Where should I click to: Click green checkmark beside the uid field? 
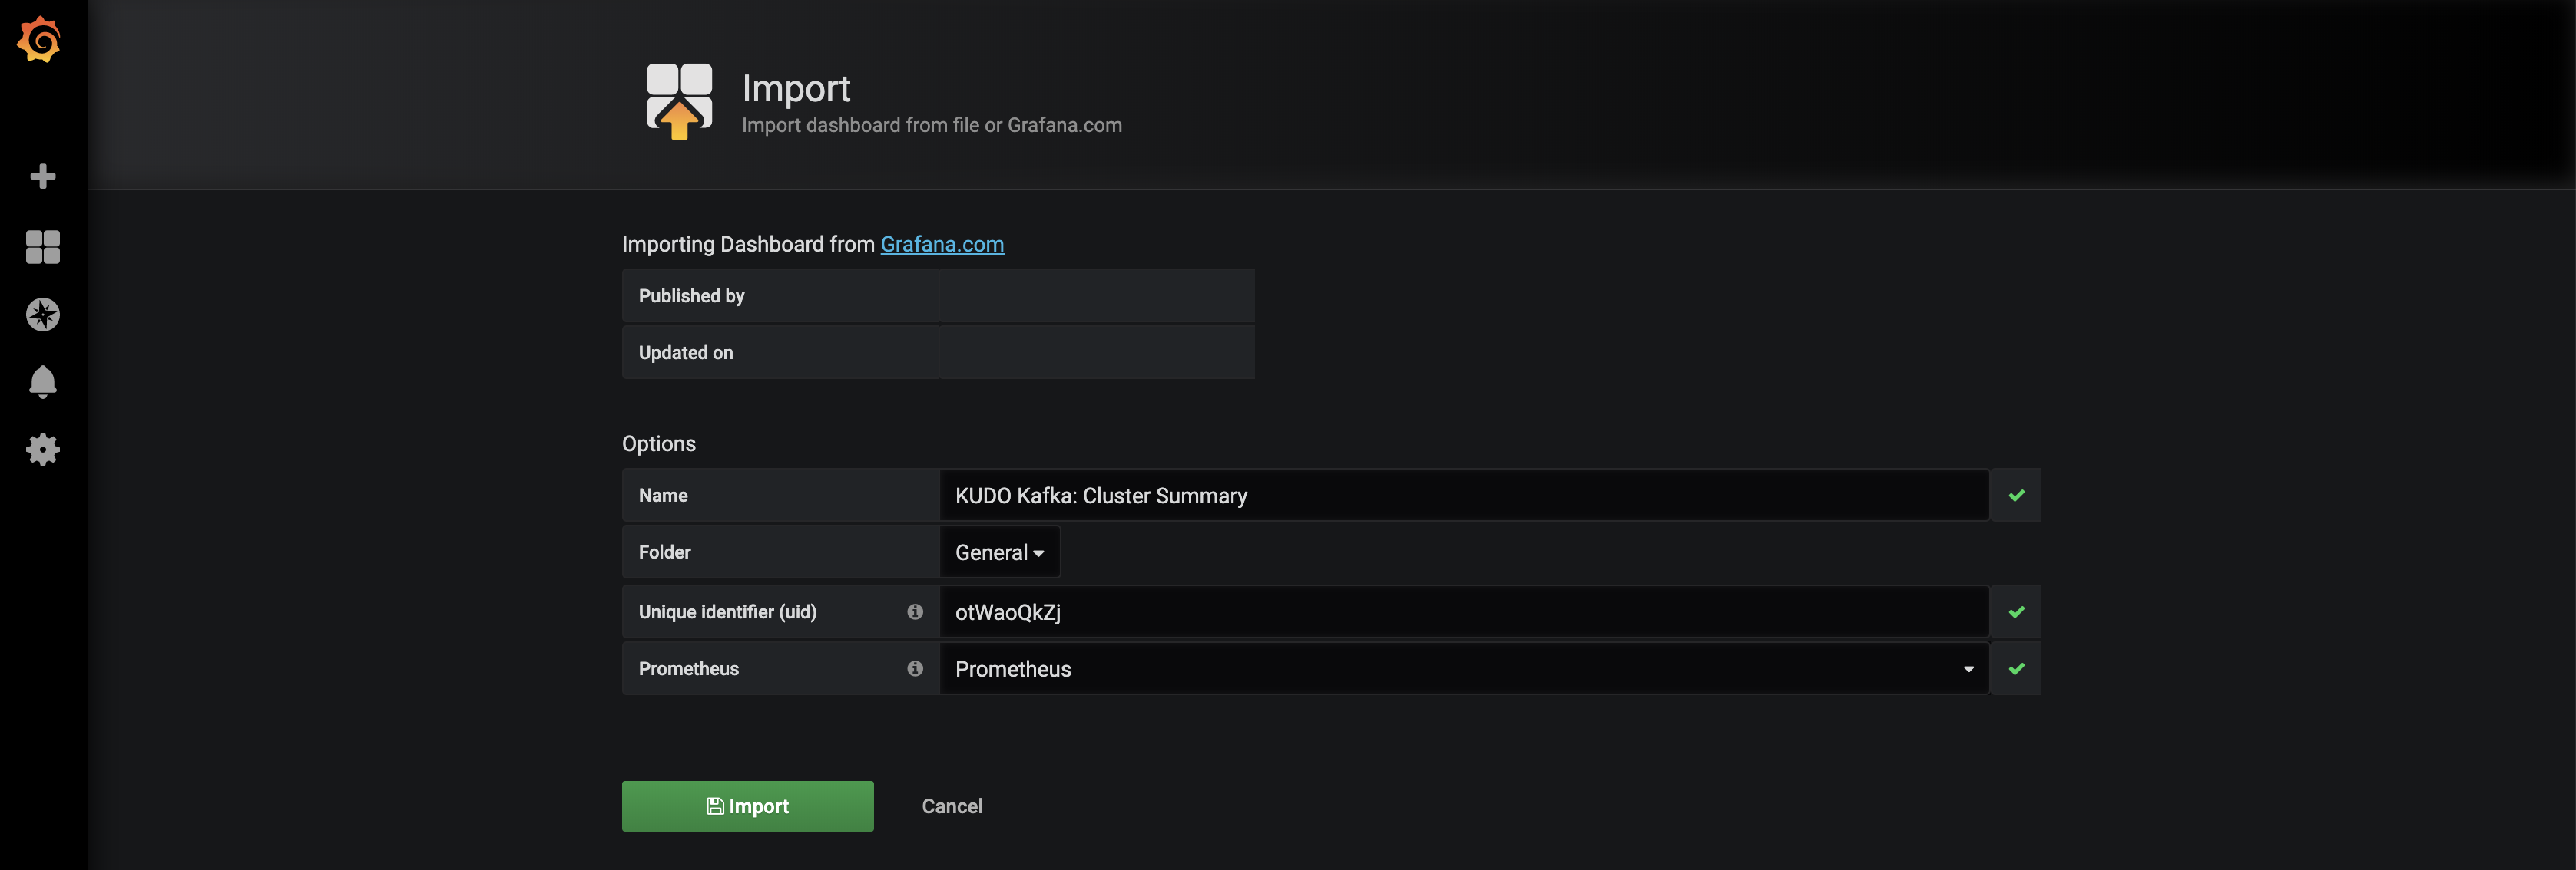coord(2015,611)
